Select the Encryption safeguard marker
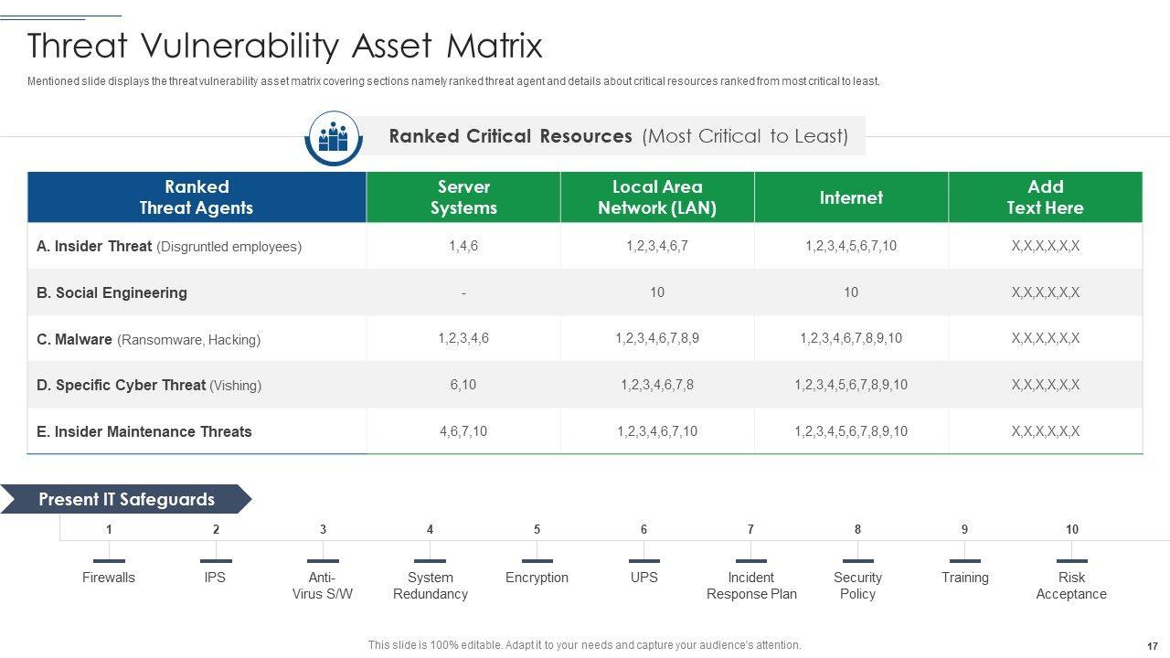Viewport: 1170px width, 658px height. click(537, 560)
